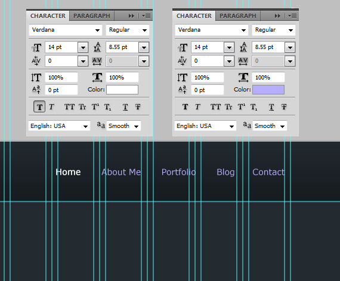Open English: USA language dropdown, right panel
Viewport: 340px width, 281px height.
[205, 126]
